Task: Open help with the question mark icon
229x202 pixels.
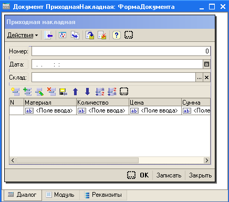Action: [117, 35]
